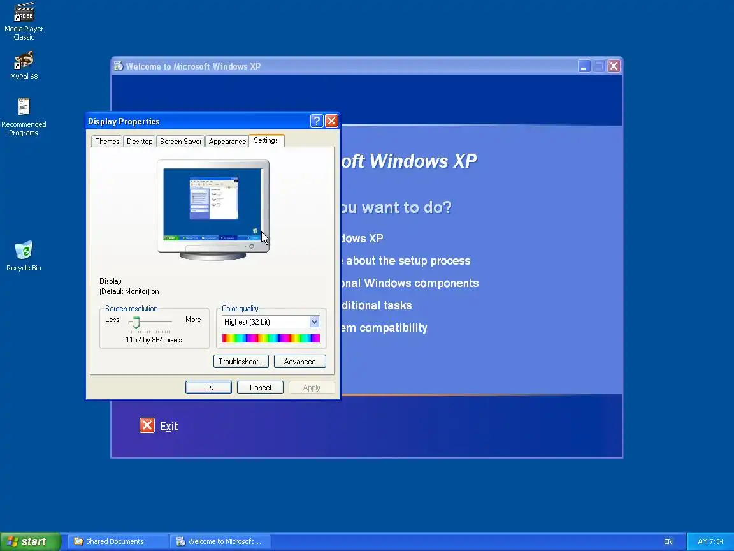Screen dimensions: 734x551
Task: Open the Recycle Bin on the desktop
Action: (24, 256)
